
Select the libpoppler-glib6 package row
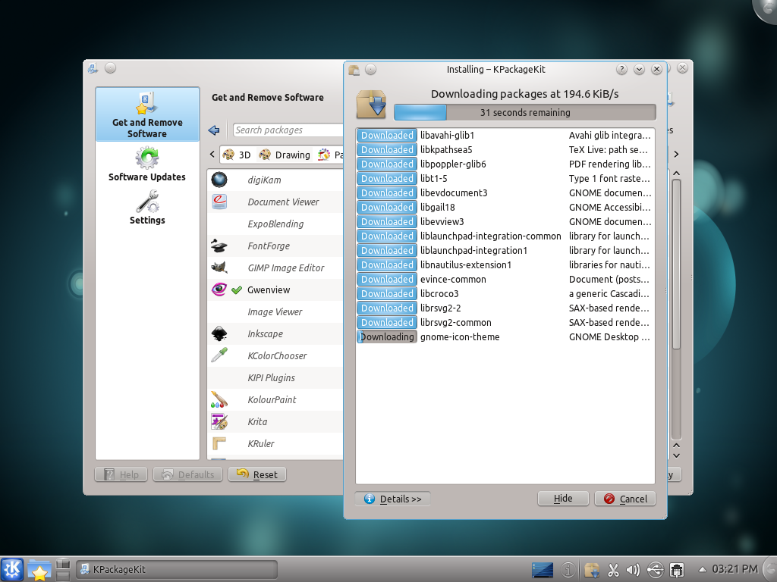click(505, 164)
